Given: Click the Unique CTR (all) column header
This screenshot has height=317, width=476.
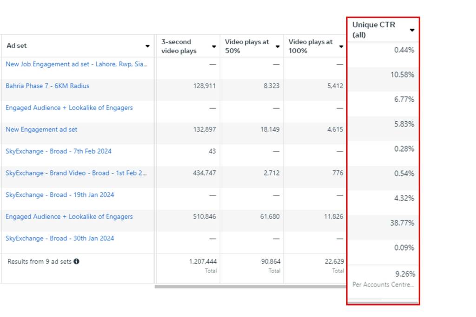Looking at the screenshot, I should tap(374, 30).
